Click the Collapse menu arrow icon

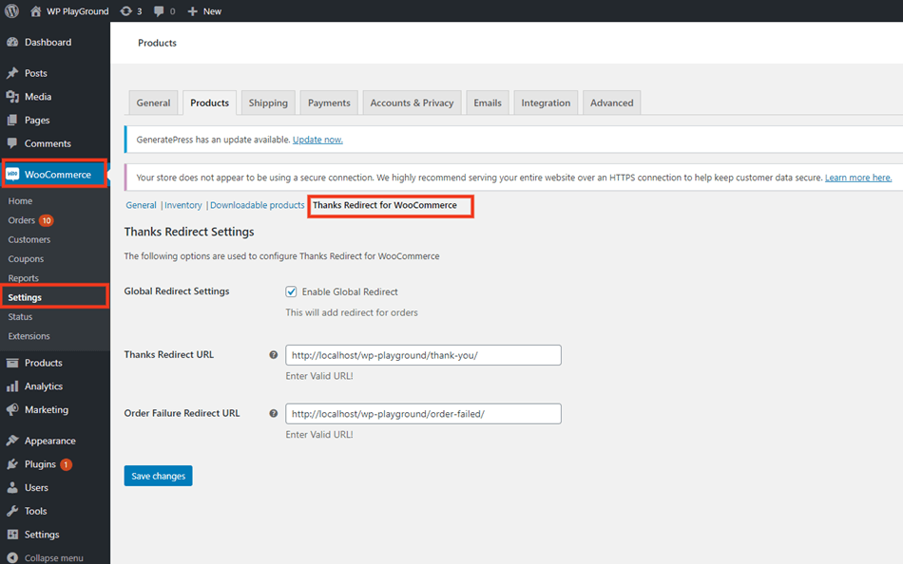pyautogui.click(x=12, y=557)
